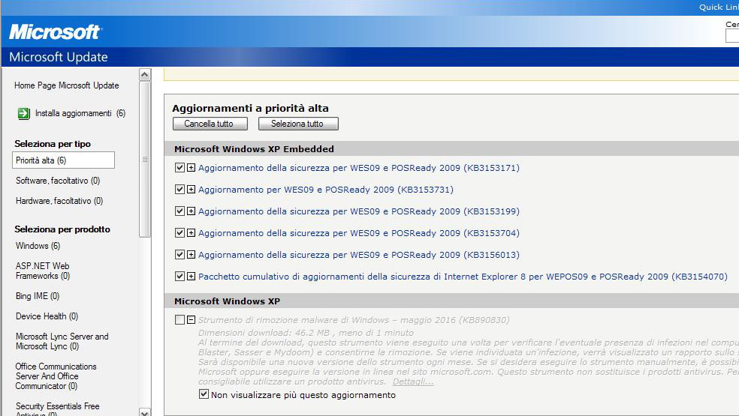
Task: Filter by Microsoft Lync Server and Lync
Action: pyautogui.click(x=62, y=341)
